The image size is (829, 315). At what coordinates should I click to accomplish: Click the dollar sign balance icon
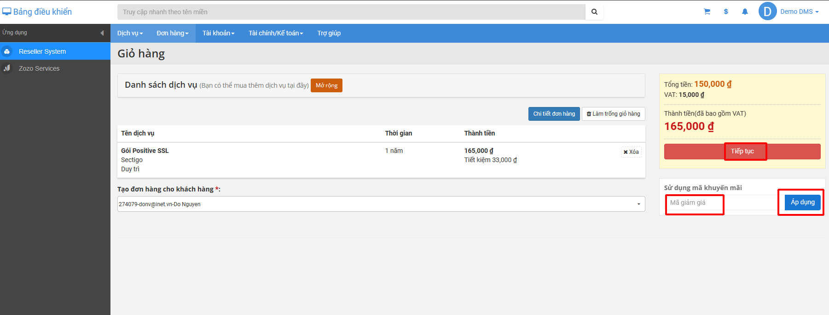coord(726,12)
